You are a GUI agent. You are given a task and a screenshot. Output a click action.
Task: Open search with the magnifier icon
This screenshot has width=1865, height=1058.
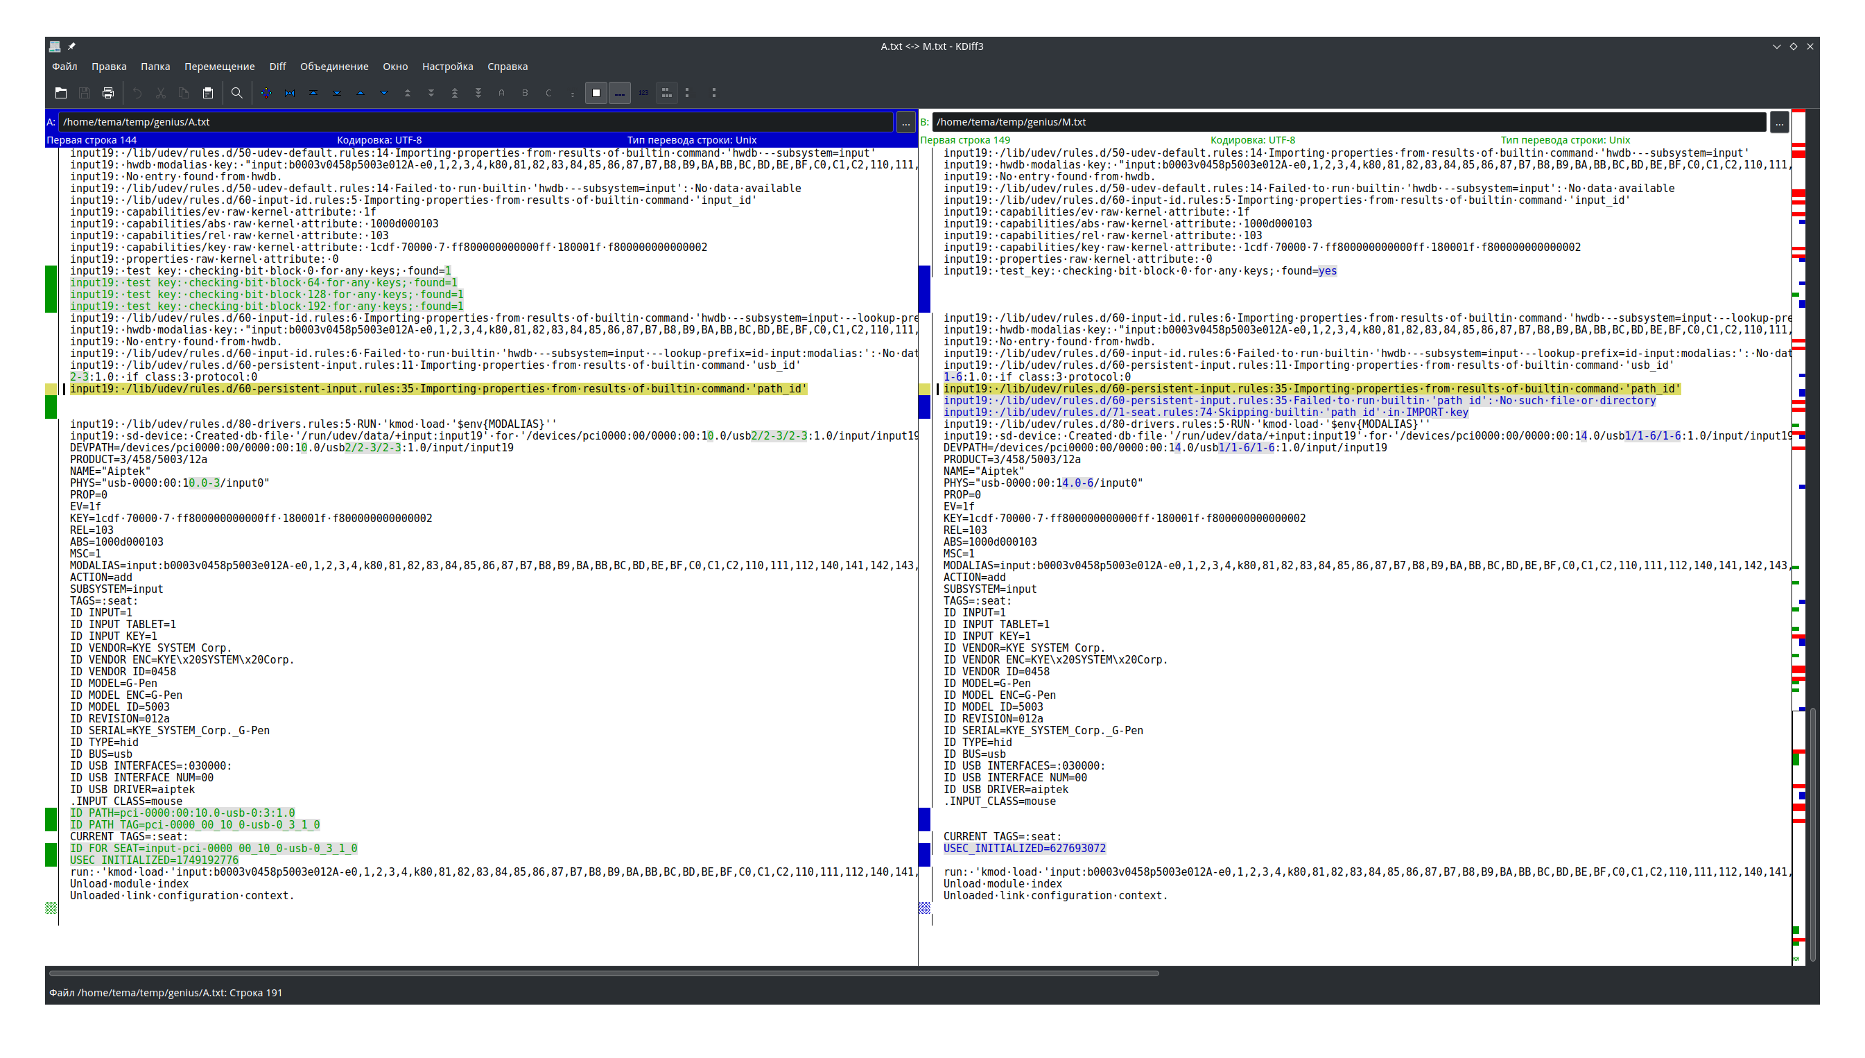(237, 93)
